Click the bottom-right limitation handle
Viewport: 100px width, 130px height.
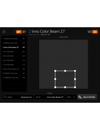(x=75, y=87)
